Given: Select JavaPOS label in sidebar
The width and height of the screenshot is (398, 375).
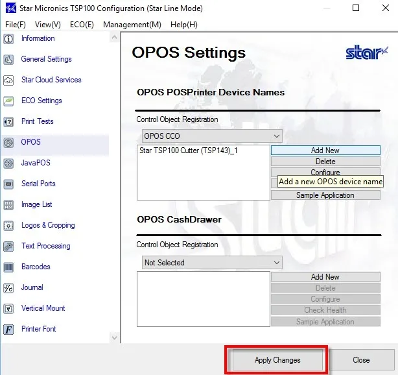Looking at the screenshot, I should [x=36, y=163].
